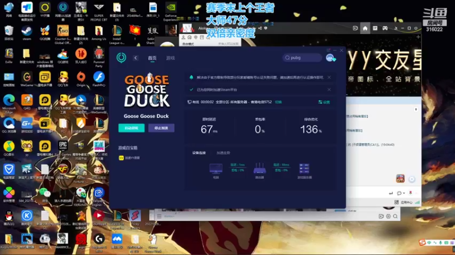455x255 pixels.
Task: Click the green launch game button
Action: coord(131,128)
